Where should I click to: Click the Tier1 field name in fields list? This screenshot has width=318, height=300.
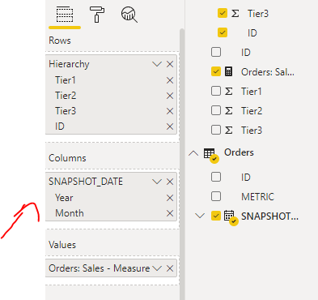pyautogui.click(x=252, y=92)
